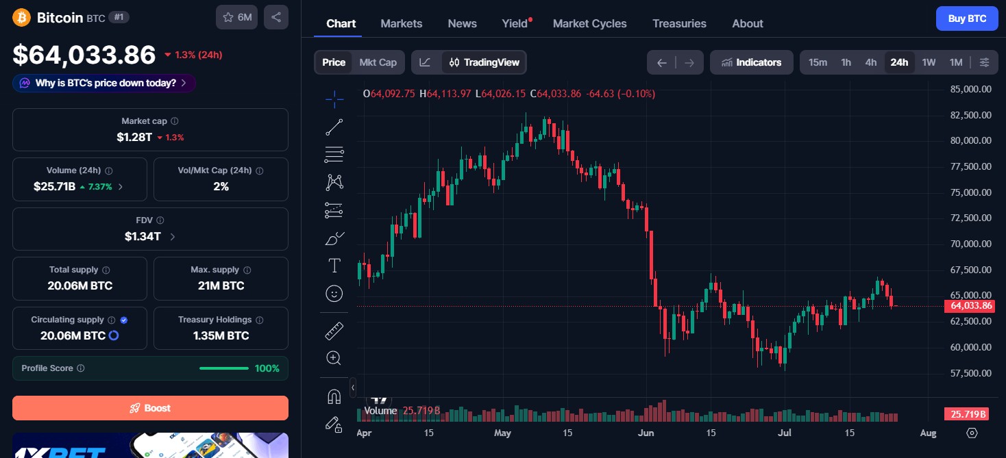
Task: Switch chart to Mkt Cap view
Action: [x=378, y=62]
